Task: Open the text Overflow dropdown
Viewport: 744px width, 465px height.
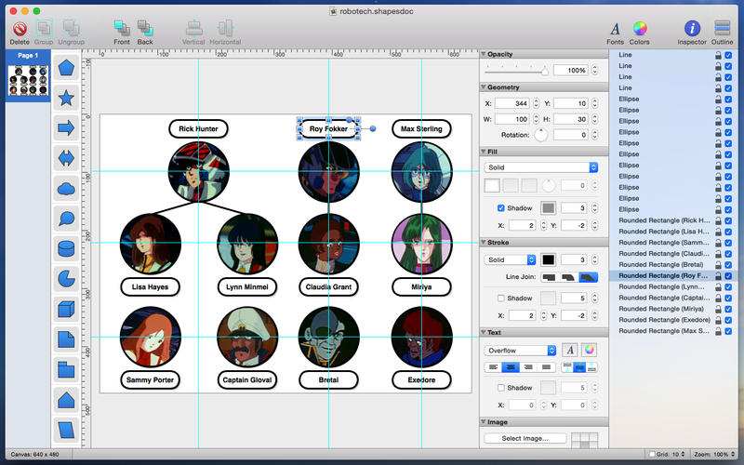Action: click(x=520, y=351)
